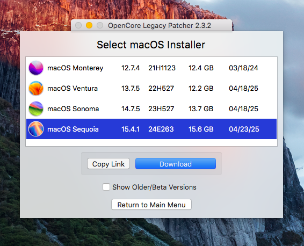Click the 04/18/25 date in Sonoma row
304x246 pixels.
(243, 108)
